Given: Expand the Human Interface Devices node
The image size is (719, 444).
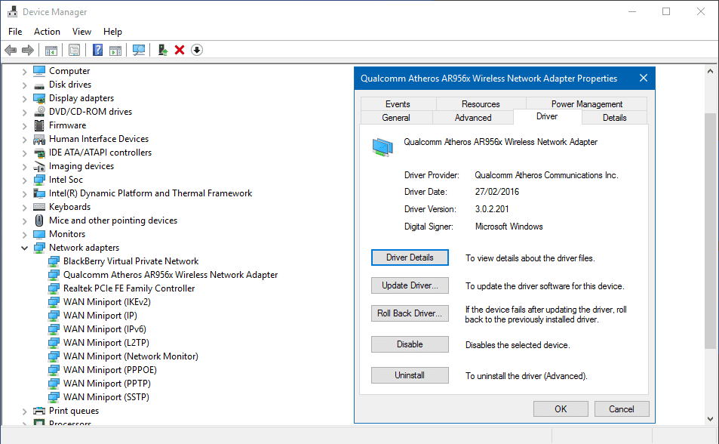Looking at the screenshot, I should tap(24, 140).
